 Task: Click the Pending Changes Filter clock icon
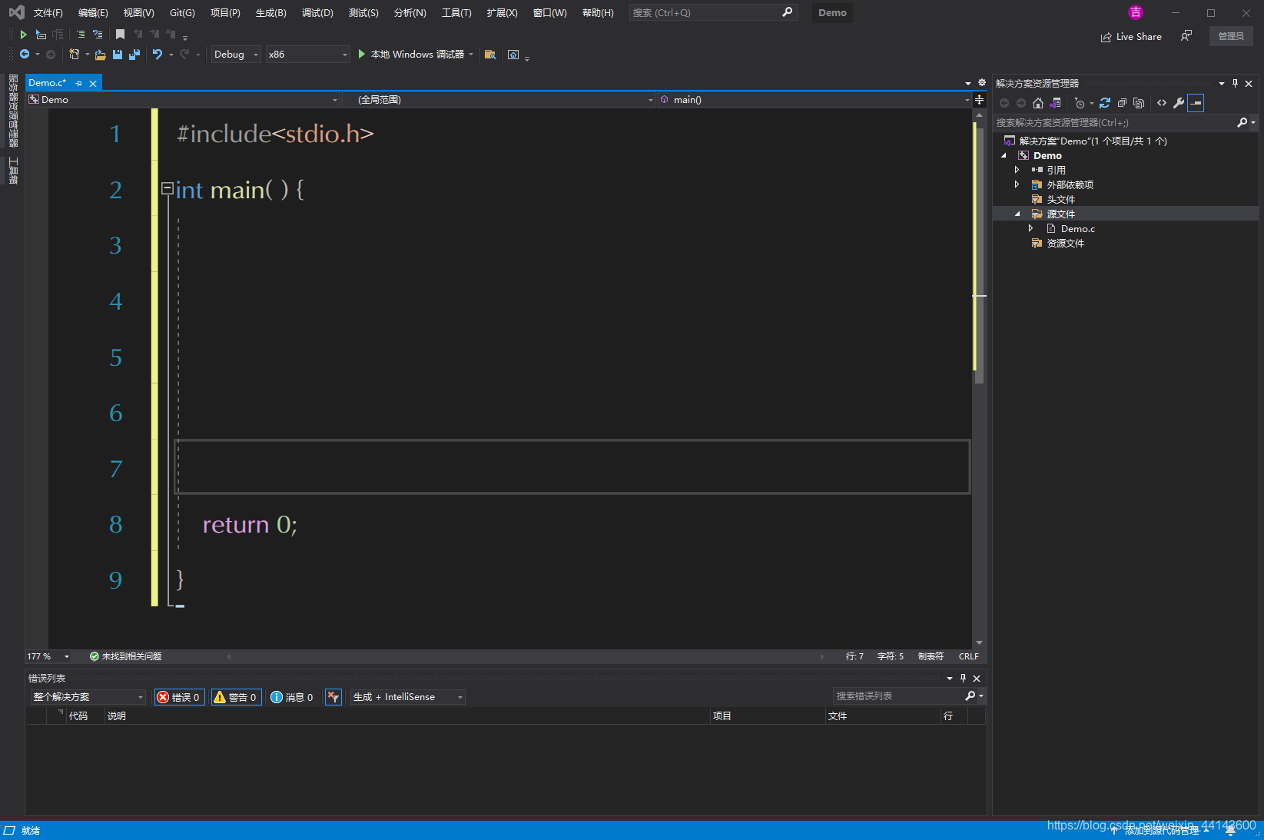pos(1080,103)
